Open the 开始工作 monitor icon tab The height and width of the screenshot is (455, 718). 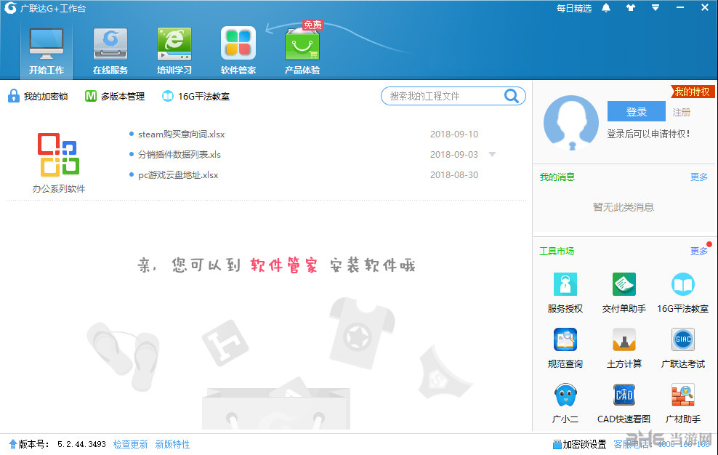47,49
